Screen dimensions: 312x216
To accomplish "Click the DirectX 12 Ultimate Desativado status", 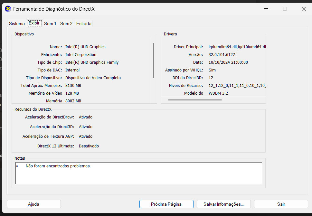I will (x=89, y=146).
